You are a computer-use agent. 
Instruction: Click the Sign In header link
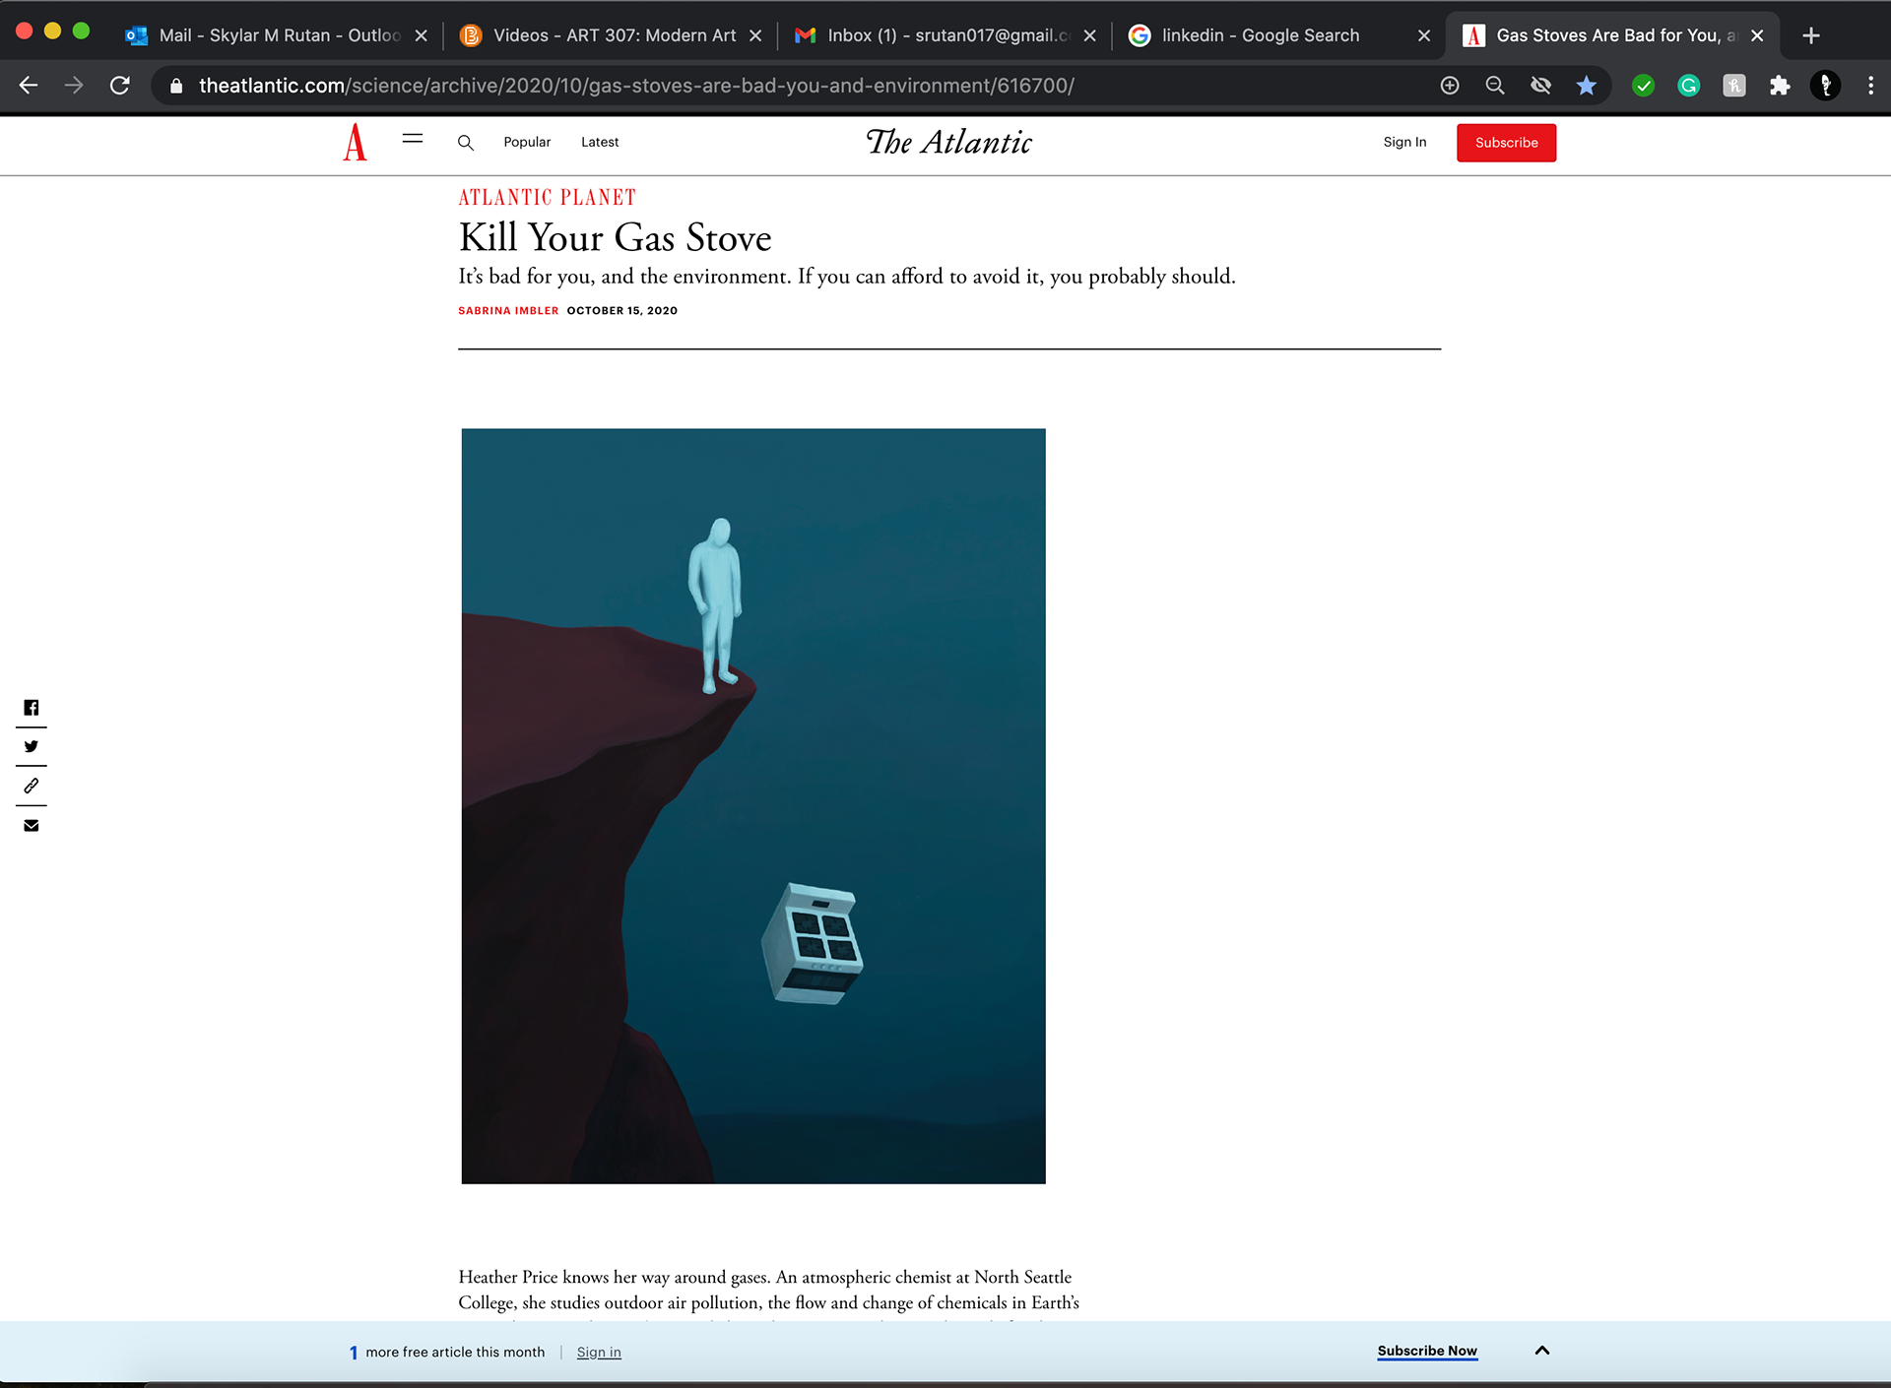1404,142
